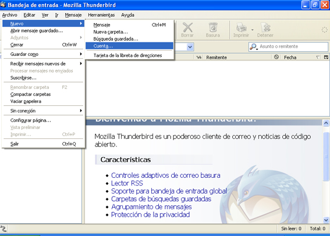Select Vaciar papelera entry
The image size is (330, 236).
[44, 101]
